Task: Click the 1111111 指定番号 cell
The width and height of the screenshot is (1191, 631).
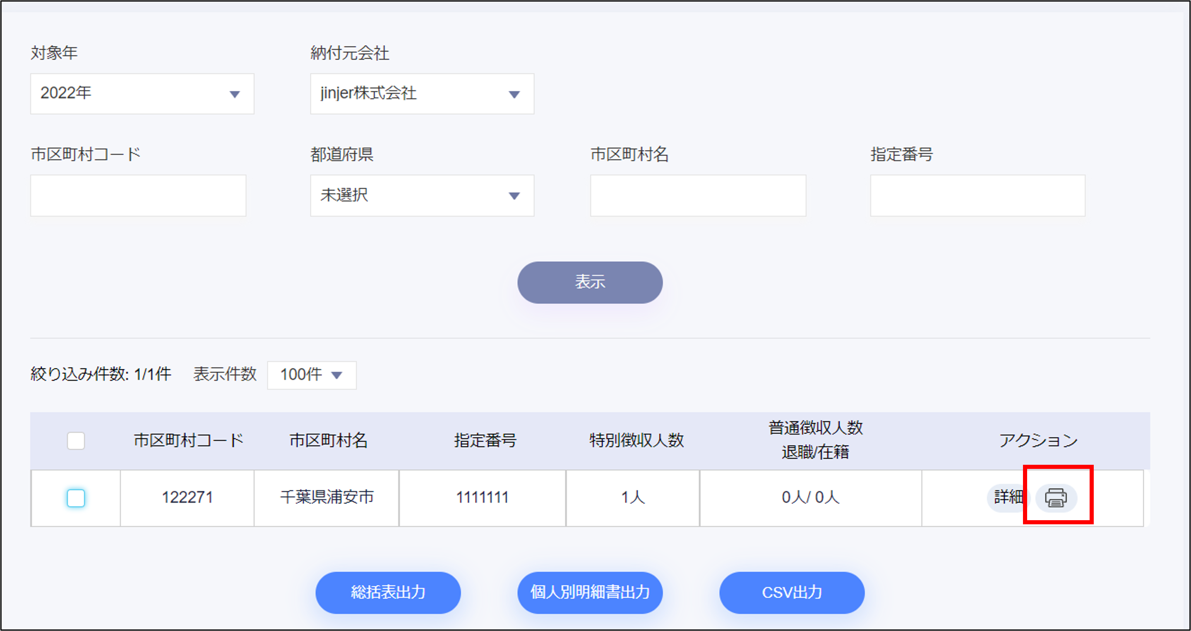Action: pos(482,497)
